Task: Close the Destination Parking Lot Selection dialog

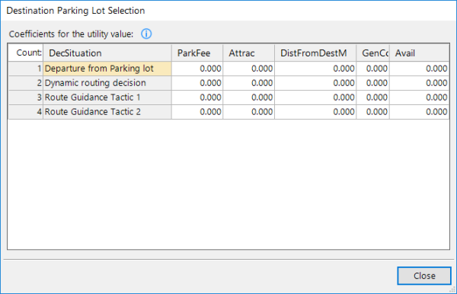Action: [x=424, y=276]
